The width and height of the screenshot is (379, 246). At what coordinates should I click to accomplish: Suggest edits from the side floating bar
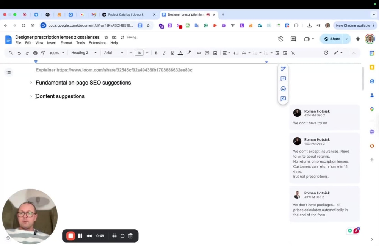[x=283, y=99]
